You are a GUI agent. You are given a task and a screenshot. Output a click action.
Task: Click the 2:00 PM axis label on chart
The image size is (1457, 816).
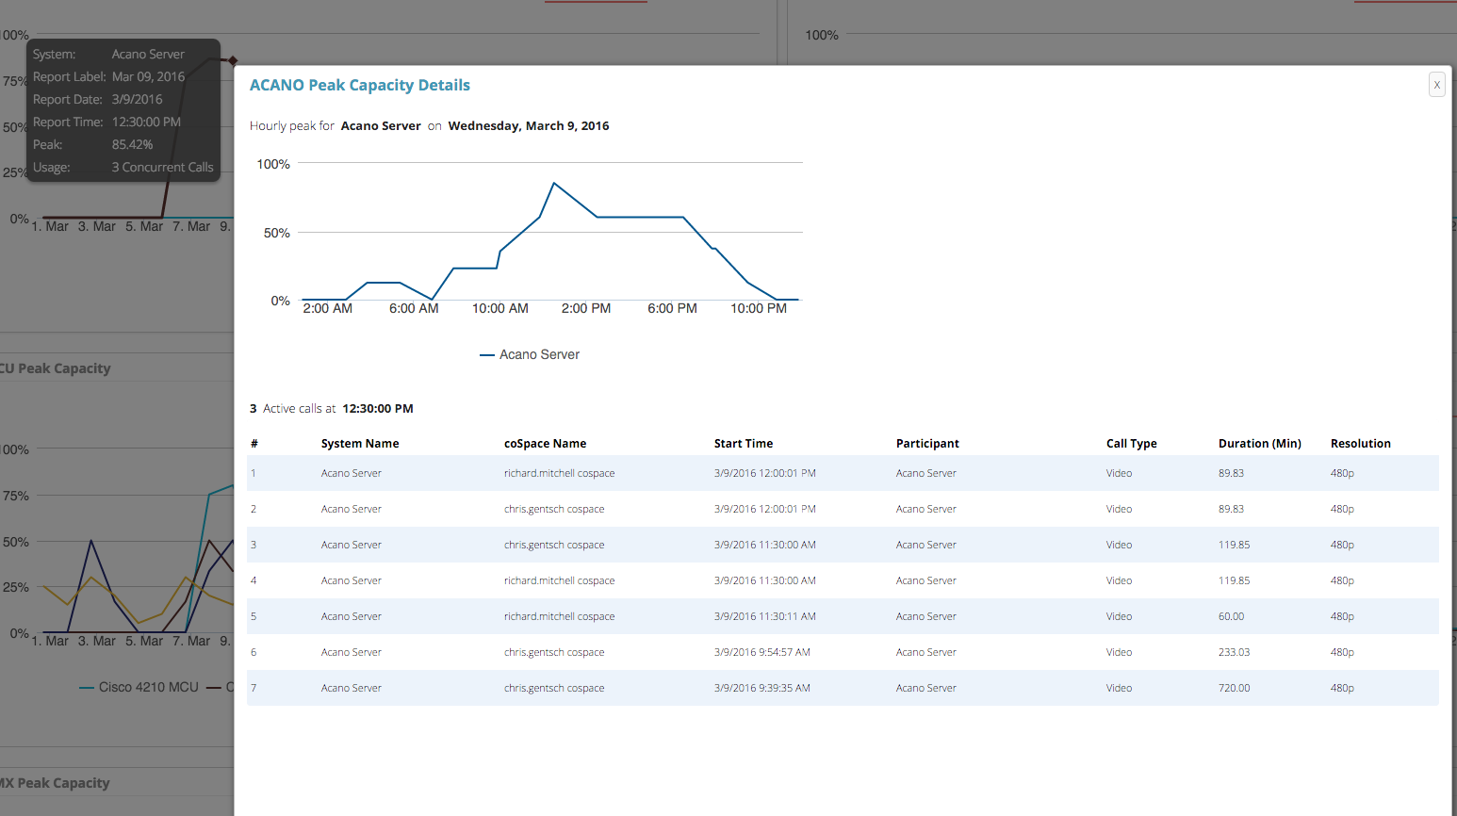(x=586, y=308)
